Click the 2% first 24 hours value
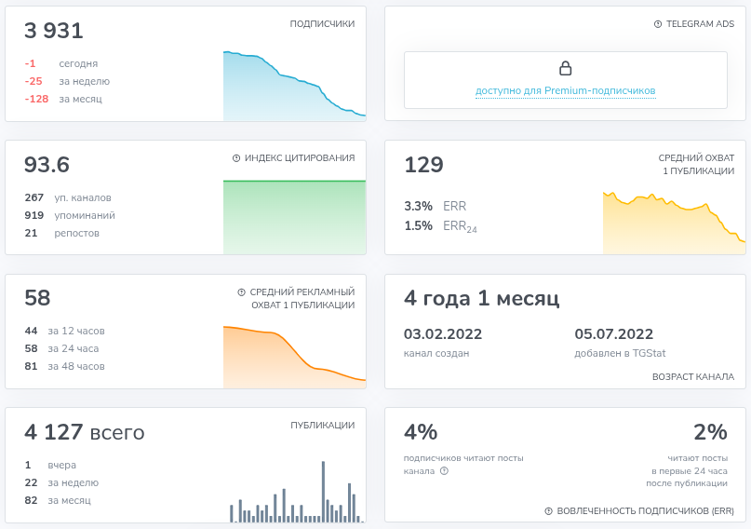 (711, 432)
